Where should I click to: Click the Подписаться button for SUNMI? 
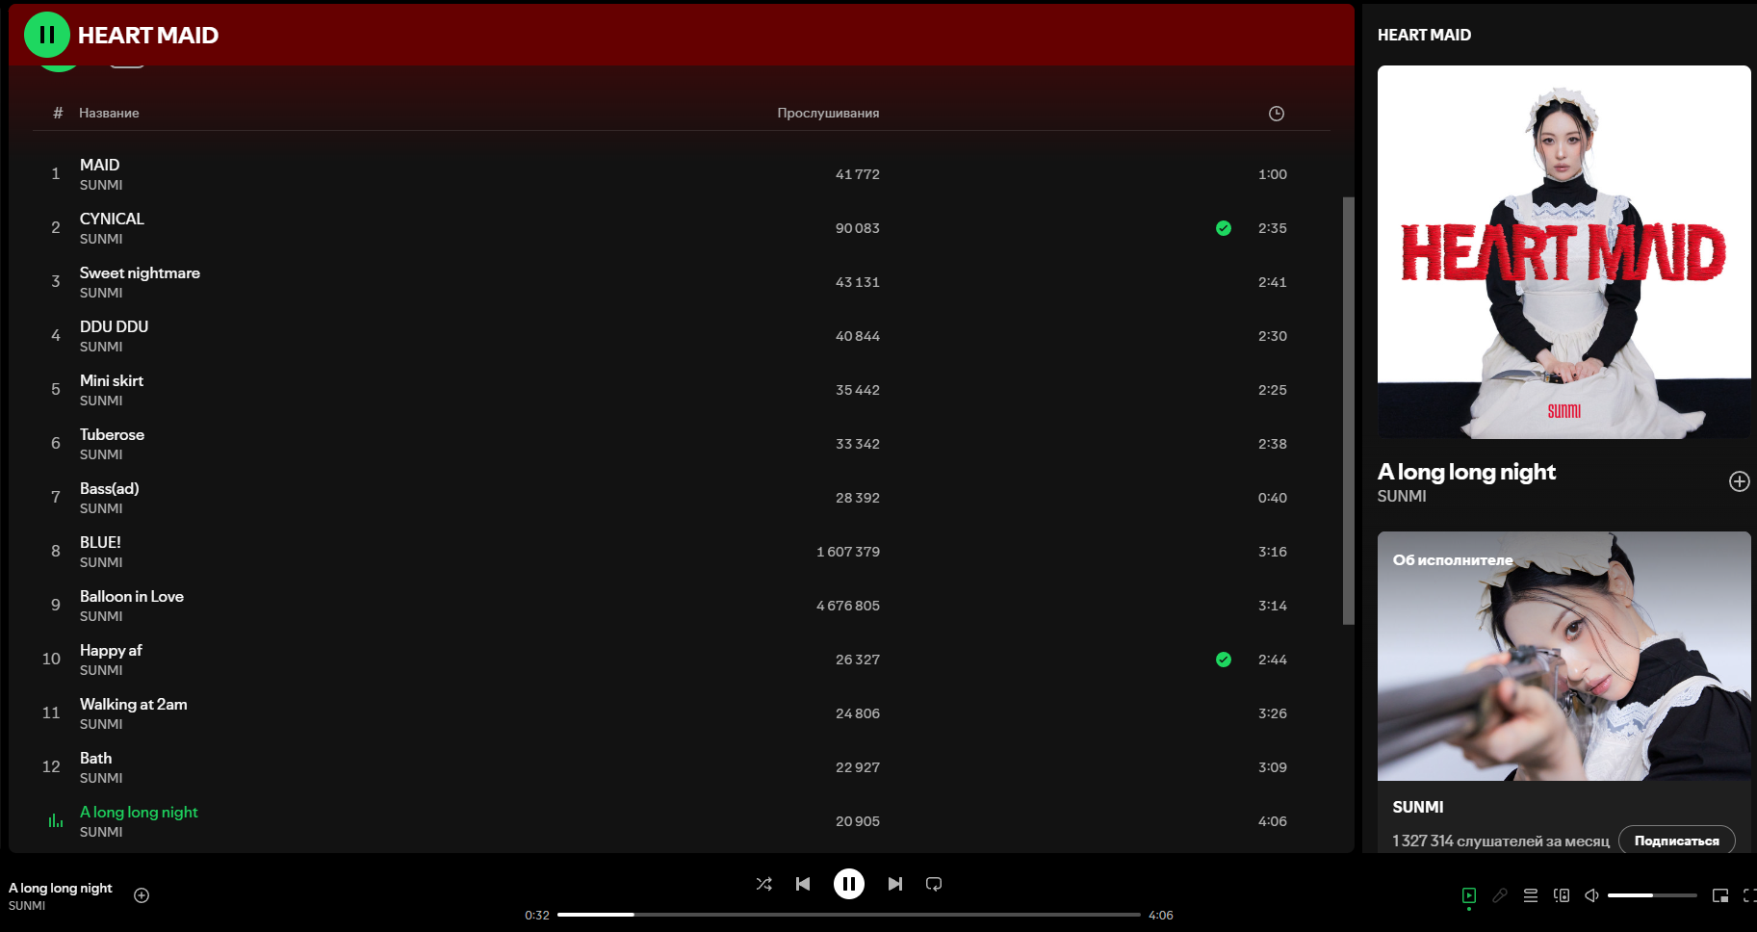pos(1676,841)
